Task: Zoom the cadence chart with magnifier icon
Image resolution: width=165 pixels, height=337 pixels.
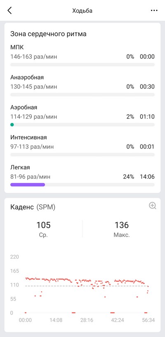Action: (x=152, y=206)
